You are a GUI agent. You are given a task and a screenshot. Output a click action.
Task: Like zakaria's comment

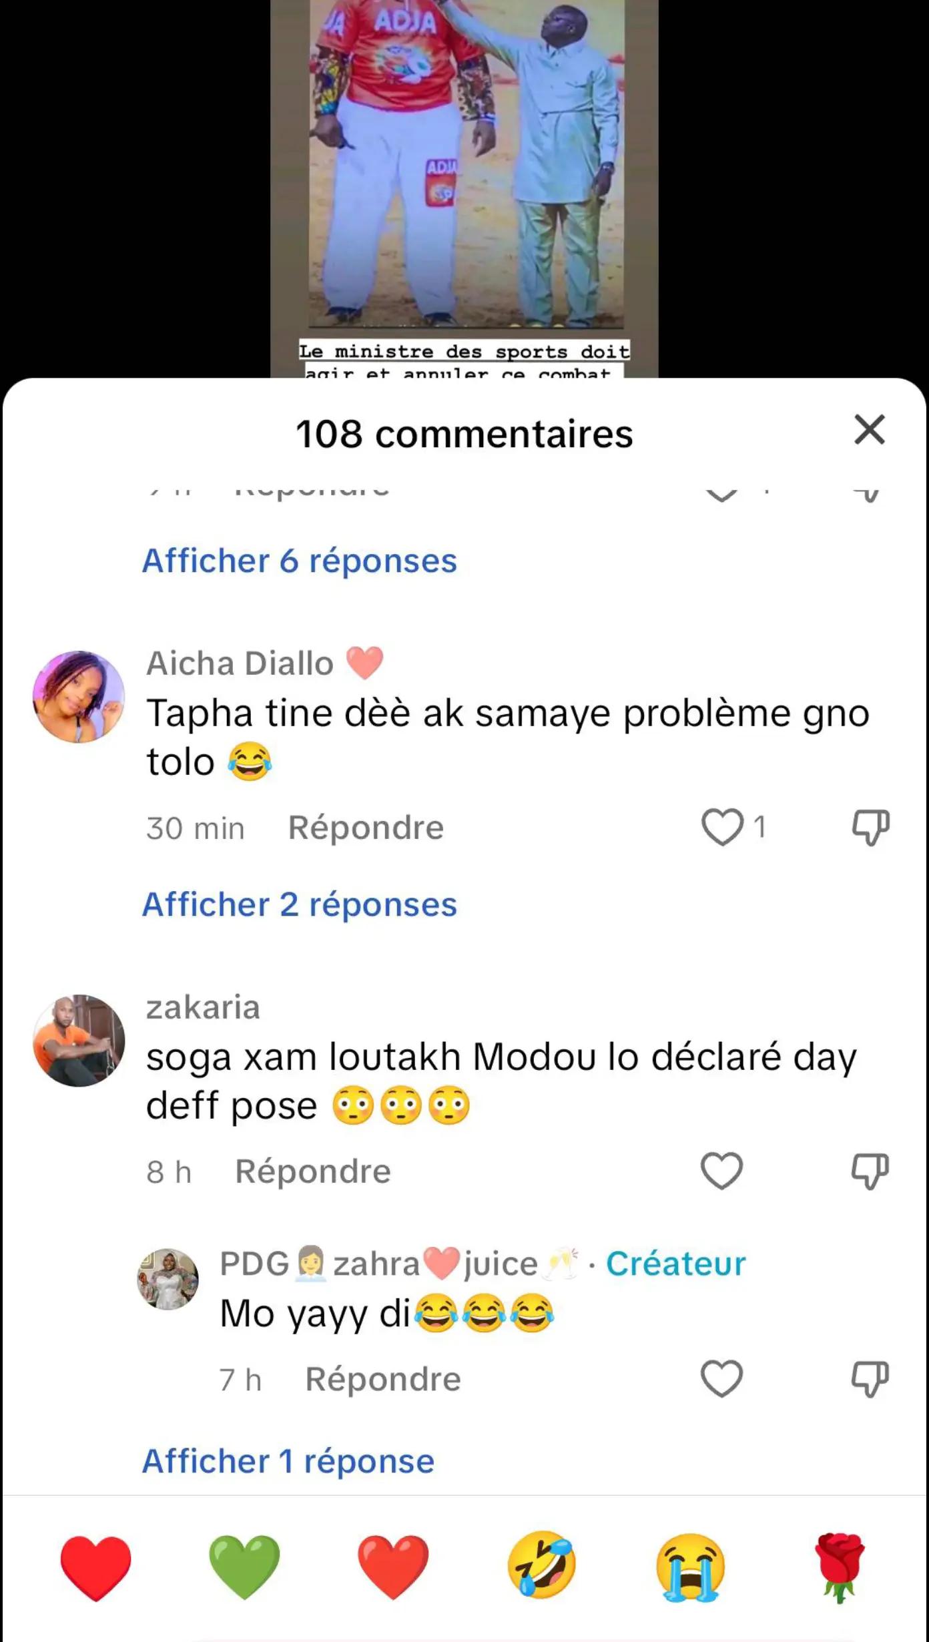click(x=721, y=1171)
